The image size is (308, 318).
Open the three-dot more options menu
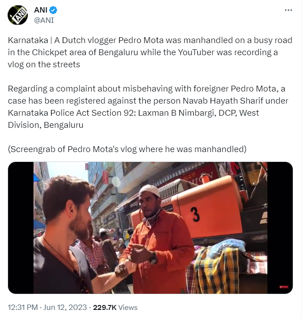(288, 10)
